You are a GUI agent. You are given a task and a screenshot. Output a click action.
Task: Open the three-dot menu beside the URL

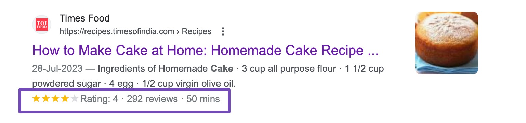[223, 32]
